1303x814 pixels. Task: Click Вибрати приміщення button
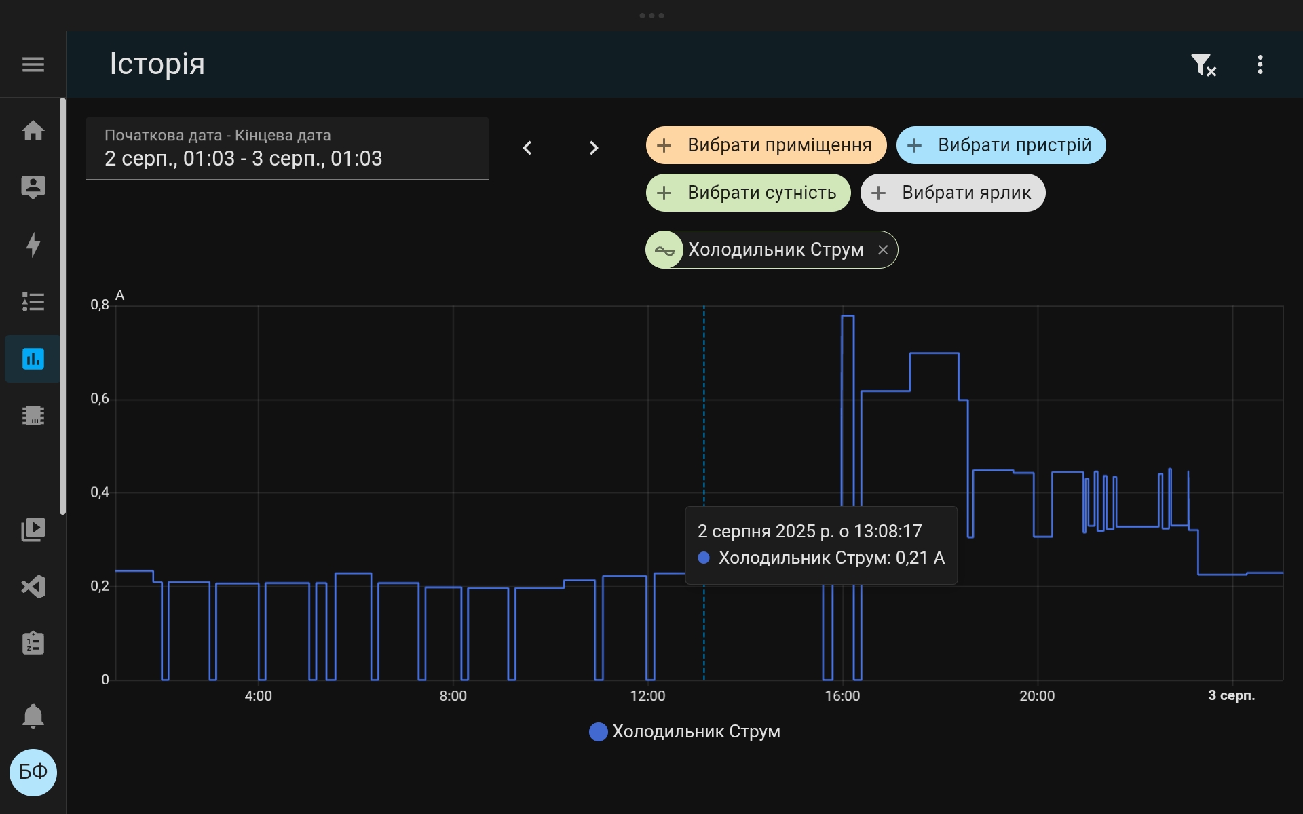click(766, 145)
